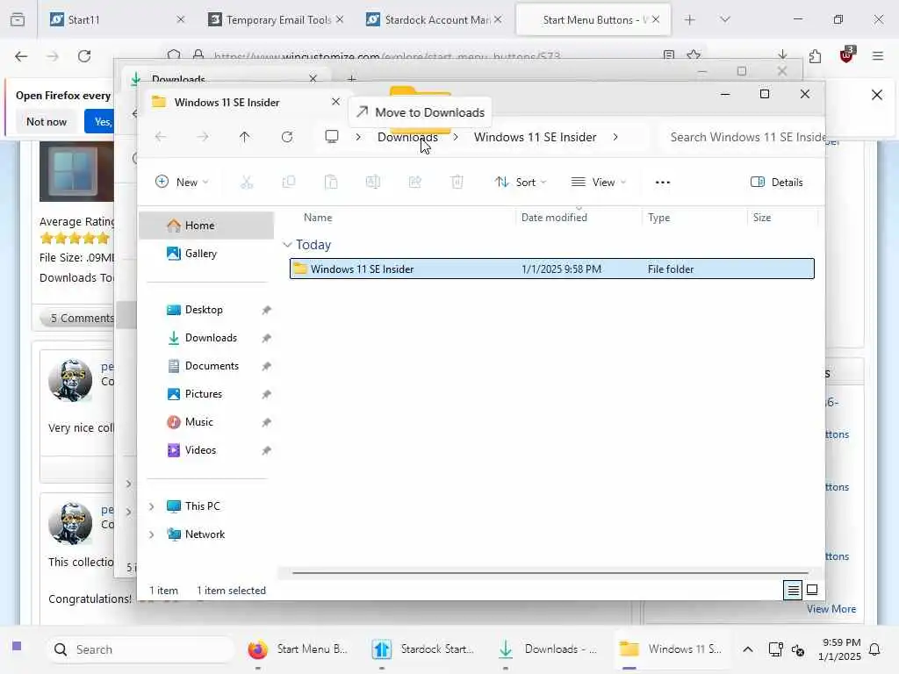Unpin Desktop from quick access
Image resolution: width=899 pixels, height=674 pixels.
(266, 310)
